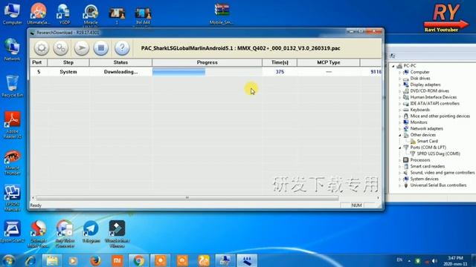
Task: Click the System download progress bar
Action: click(x=207, y=72)
